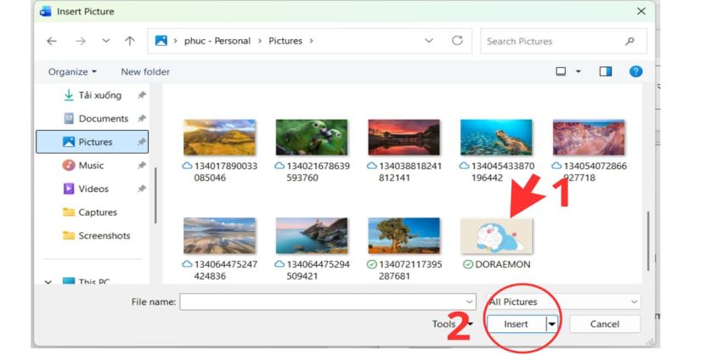The width and height of the screenshot is (722, 361).
Task: Refresh the Pictures folder view
Action: coord(457,41)
